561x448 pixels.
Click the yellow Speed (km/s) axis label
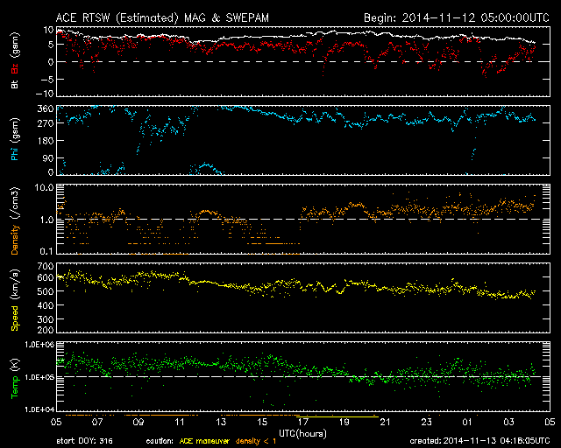coord(15,302)
